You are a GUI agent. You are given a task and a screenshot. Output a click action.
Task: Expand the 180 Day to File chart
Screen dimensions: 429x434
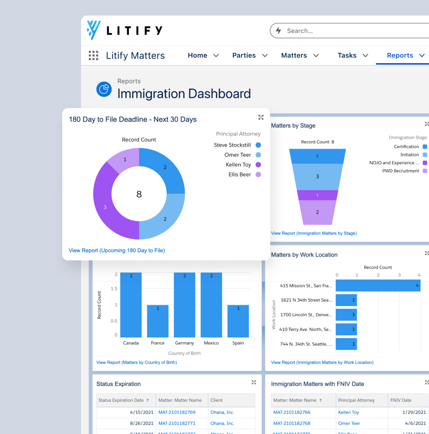pos(261,118)
